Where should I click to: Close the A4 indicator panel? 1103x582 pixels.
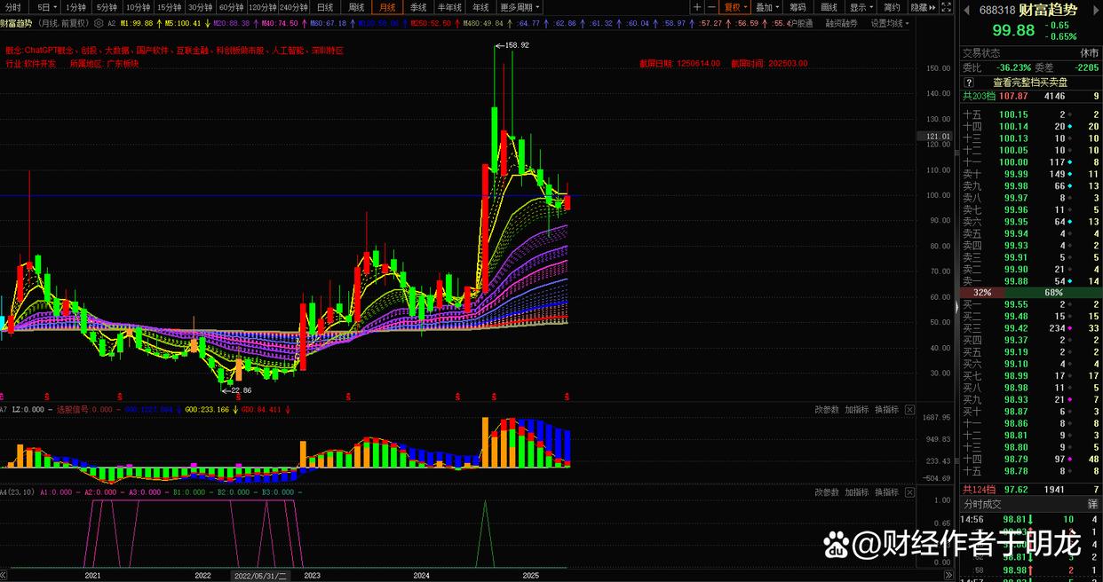click(x=908, y=492)
